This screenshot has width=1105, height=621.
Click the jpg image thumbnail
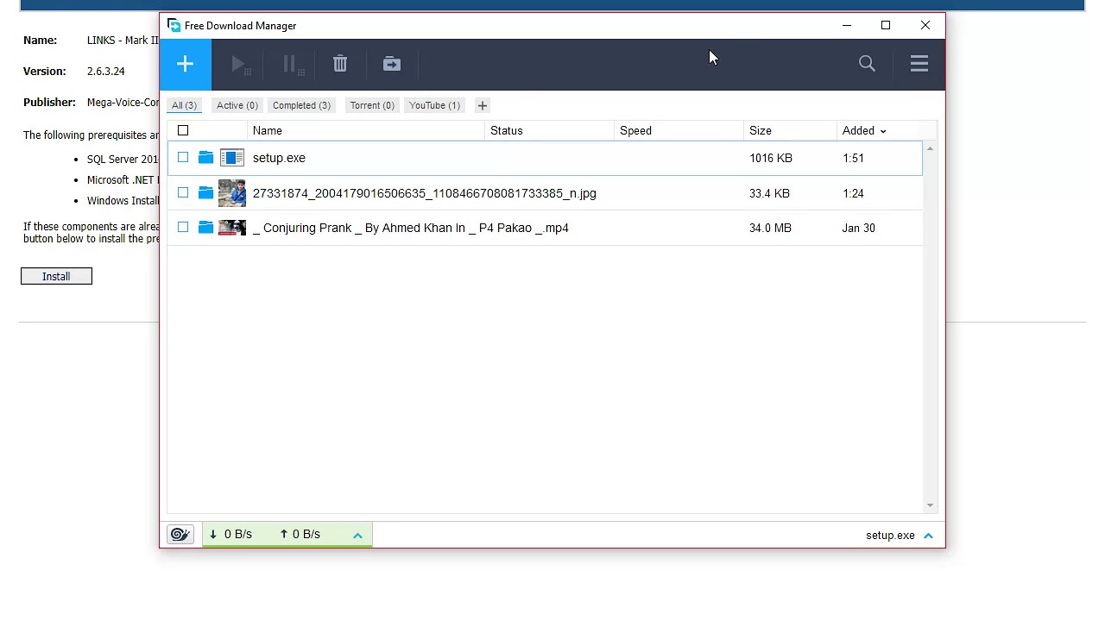(232, 193)
